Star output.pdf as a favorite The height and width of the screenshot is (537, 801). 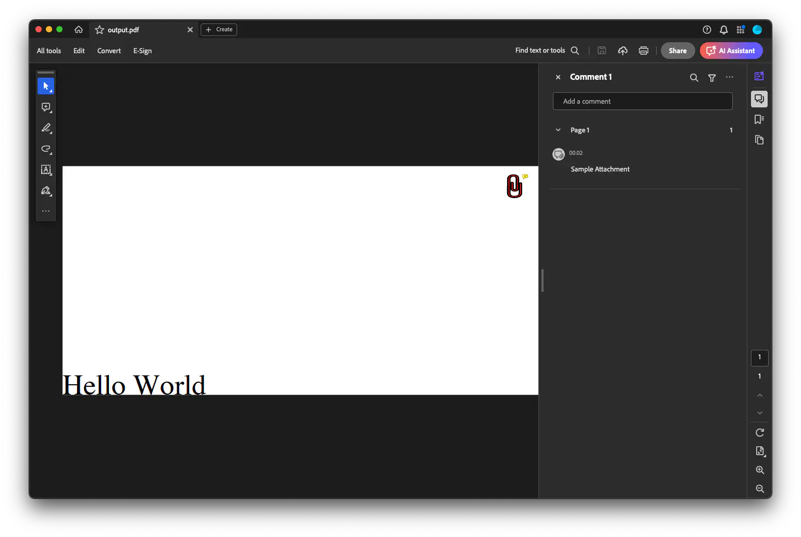tap(99, 30)
